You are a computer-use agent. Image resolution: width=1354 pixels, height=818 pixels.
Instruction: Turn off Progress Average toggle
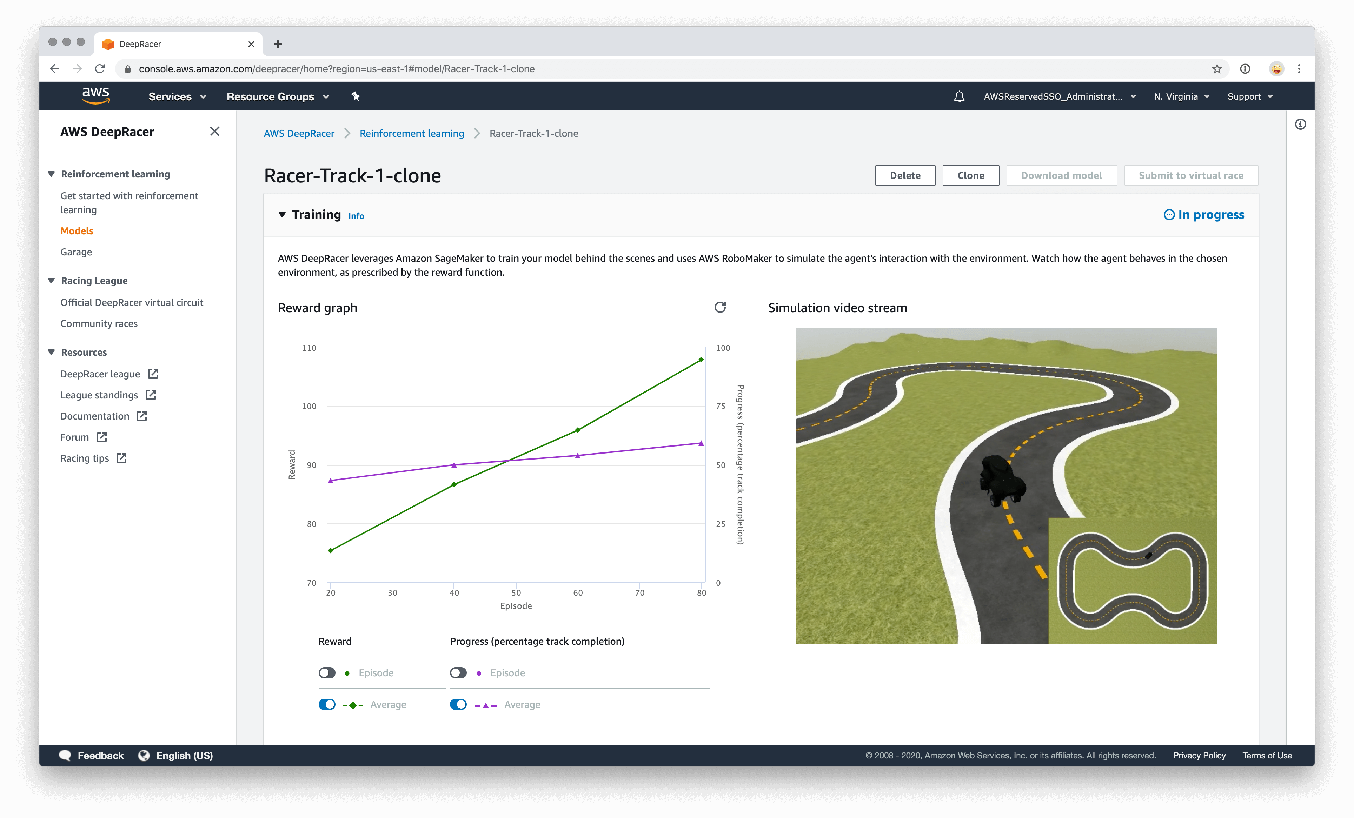pos(458,704)
